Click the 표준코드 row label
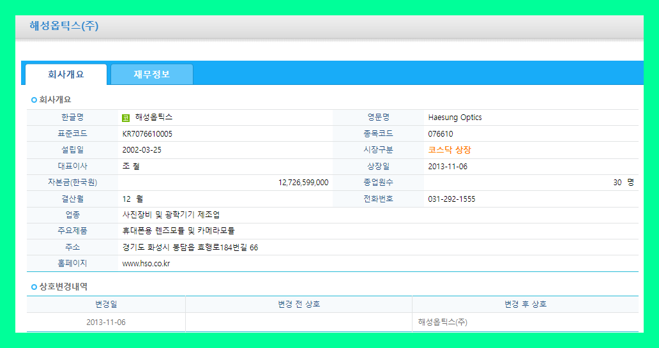Screen dimensions: 659x348 click(72, 133)
